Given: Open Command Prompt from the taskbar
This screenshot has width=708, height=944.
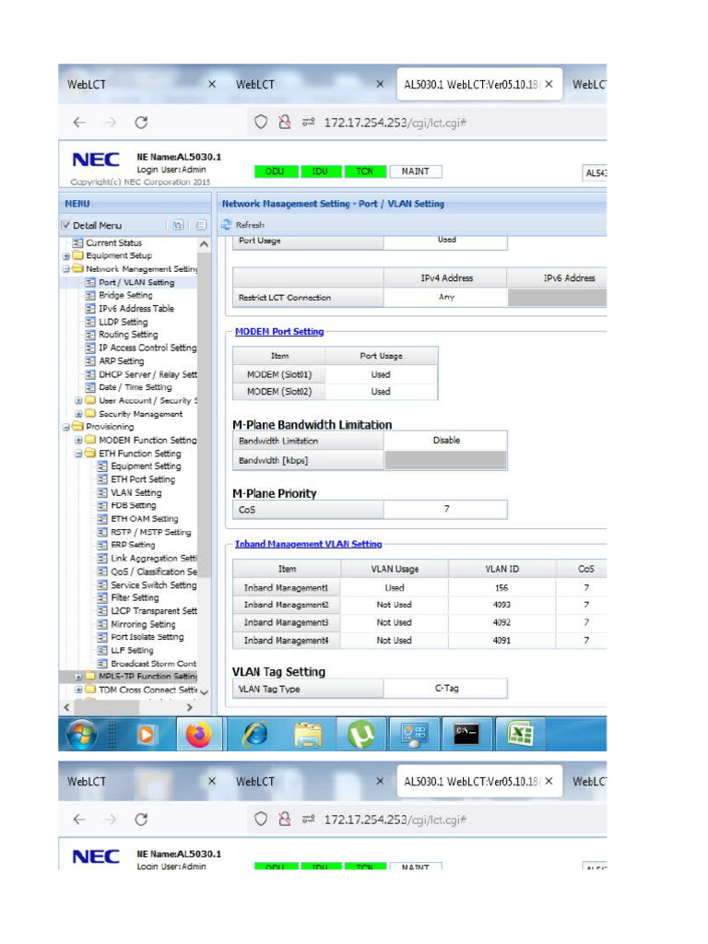Looking at the screenshot, I should (x=466, y=734).
